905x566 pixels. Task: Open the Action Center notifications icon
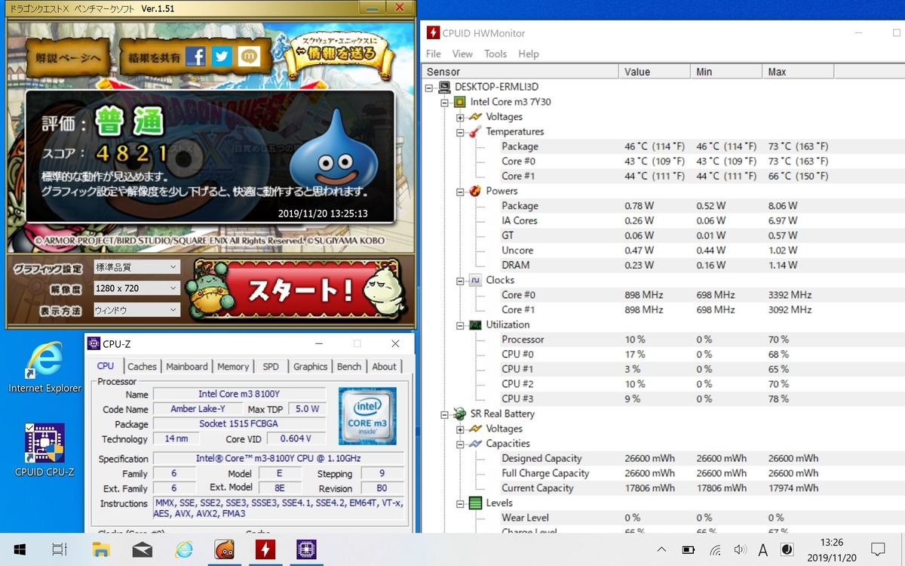878,549
